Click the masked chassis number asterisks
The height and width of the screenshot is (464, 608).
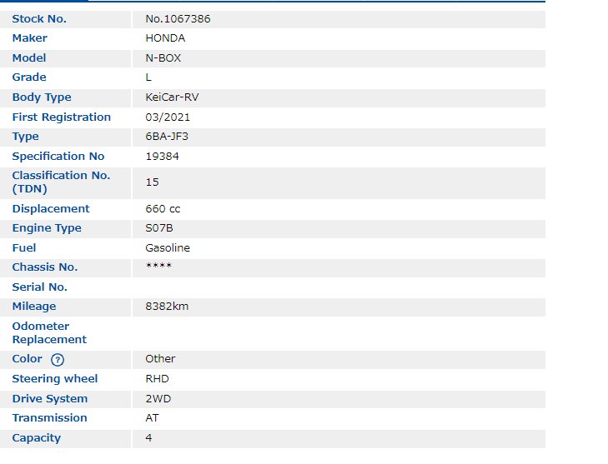tap(158, 267)
